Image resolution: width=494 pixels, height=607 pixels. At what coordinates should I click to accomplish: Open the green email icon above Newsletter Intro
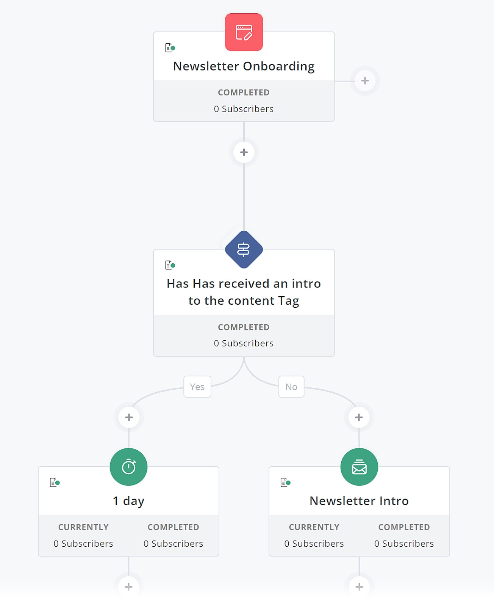[x=359, y=467]
